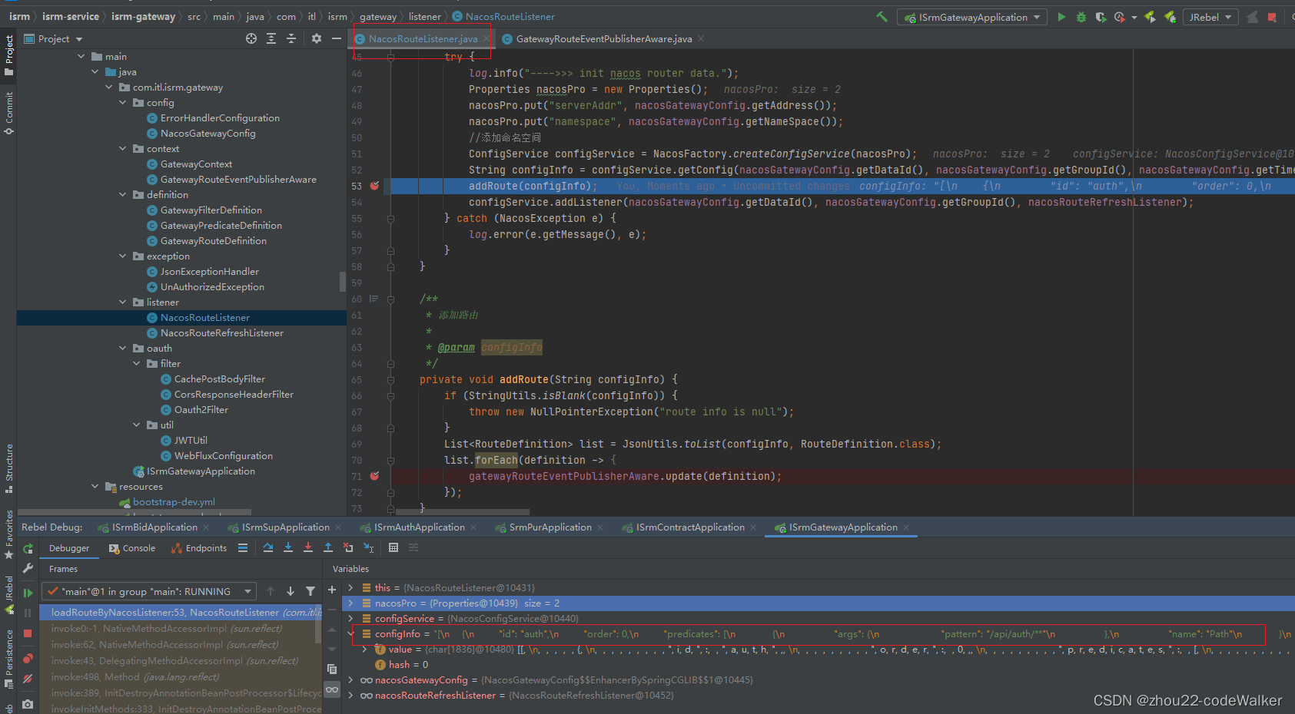Toggle the breakpoint on line 71
The image size is (1295, 714).
[374, 476]
